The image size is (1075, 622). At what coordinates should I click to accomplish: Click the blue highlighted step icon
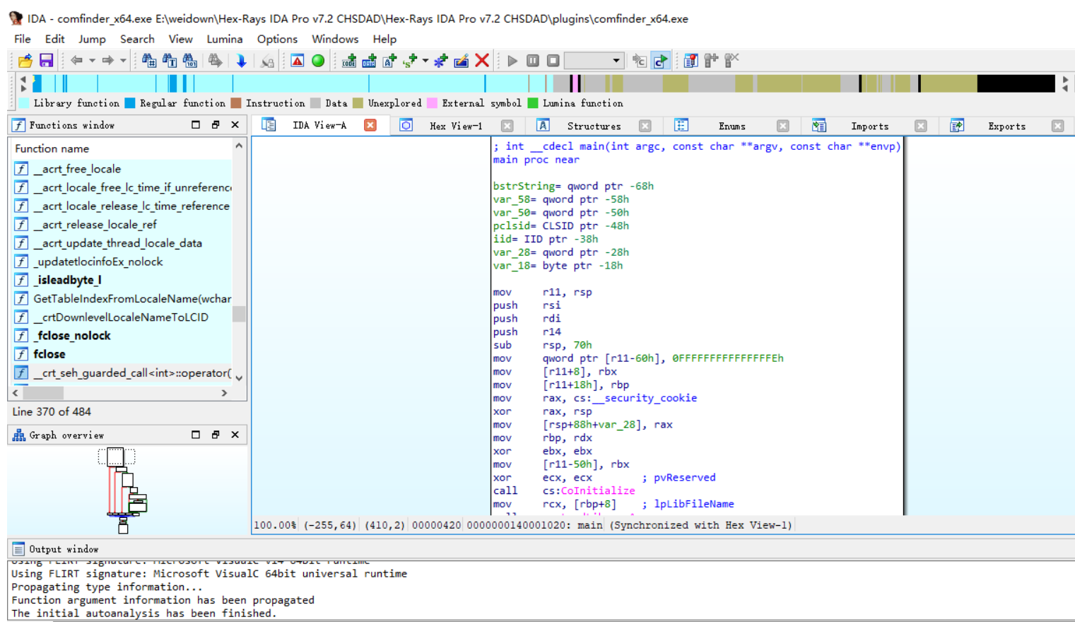(x=660, y=61)
